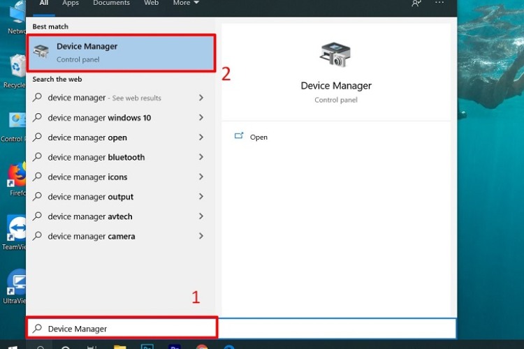Expand arrow for device manager windows 10

tap(201, 118)
